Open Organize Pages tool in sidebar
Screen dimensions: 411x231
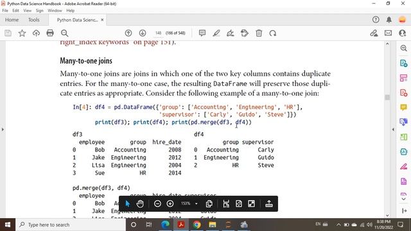pyautogui.click(x=404, y=78)
